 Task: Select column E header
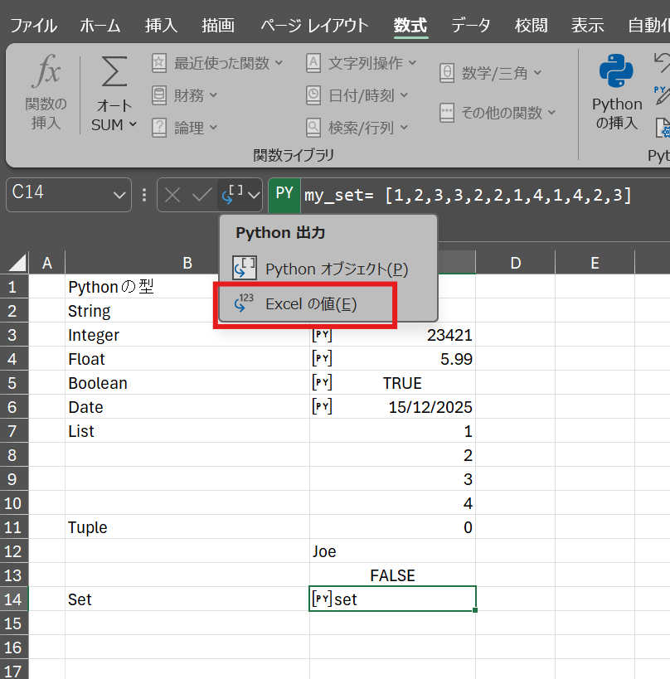point(595,263)
